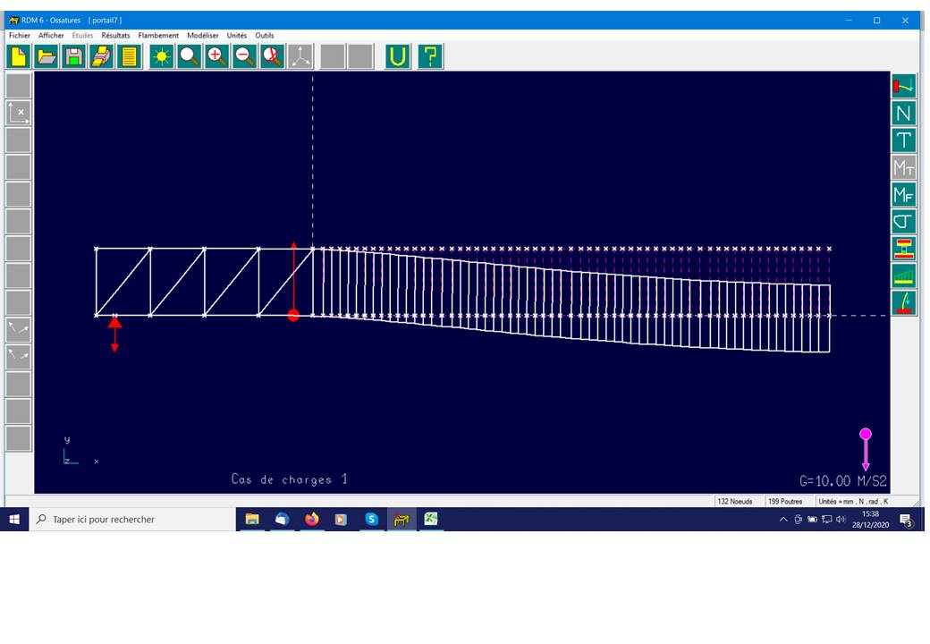930x644 pixels.
Task: Click the upper two-arrows icon in left toolbar
Action: (19, 329)
